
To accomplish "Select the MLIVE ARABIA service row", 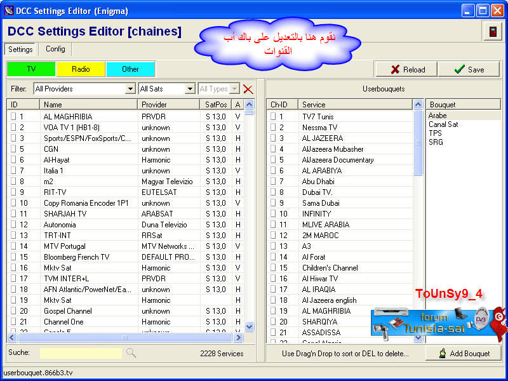I will click(340, 225).
